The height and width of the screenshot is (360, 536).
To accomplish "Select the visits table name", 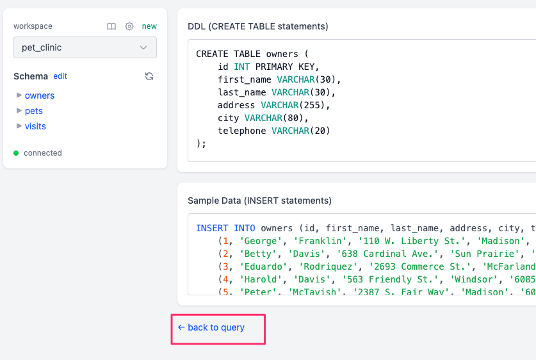I will [35, 126].
